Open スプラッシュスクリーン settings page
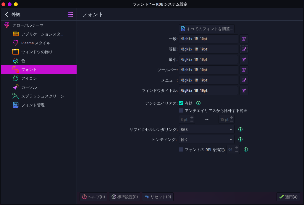 coord(39,96)
